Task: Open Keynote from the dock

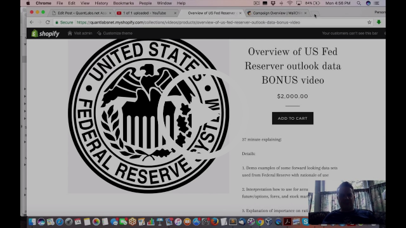Action: coord(160,222)
